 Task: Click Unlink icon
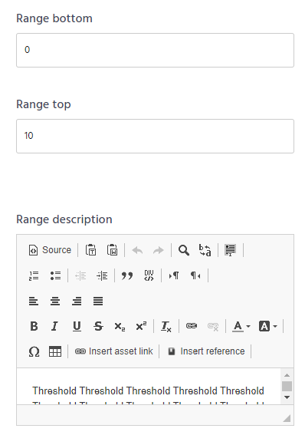[x=213, y=326]
